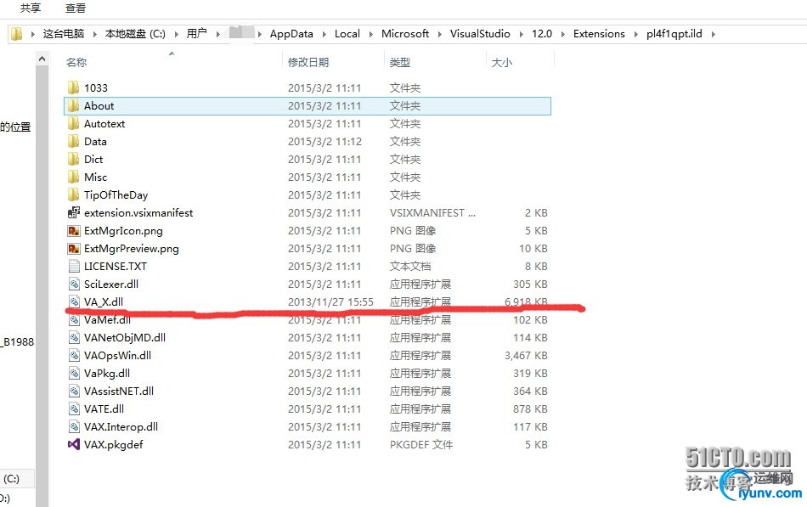
Task: Click navigation pane scroll up arrow
Action: click(42, 59)
